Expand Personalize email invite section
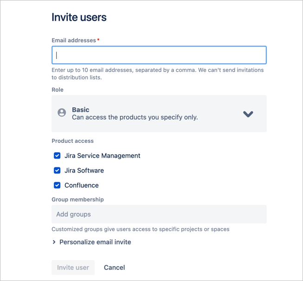 (x=92, y=242)
